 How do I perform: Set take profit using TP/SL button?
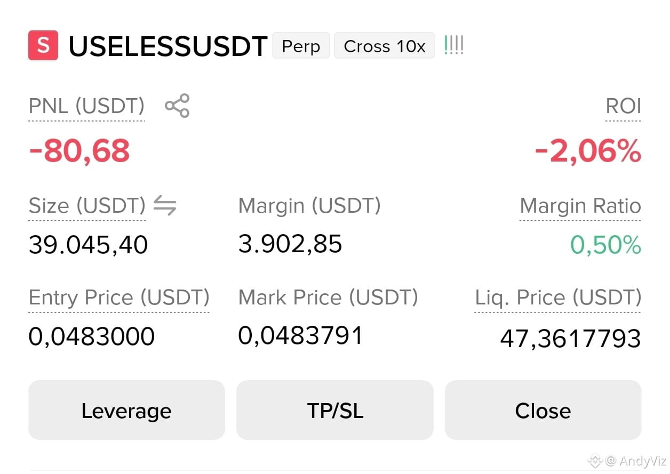(x=335, y=410)
